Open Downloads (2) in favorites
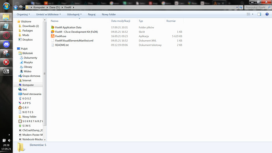 [30, 26]
